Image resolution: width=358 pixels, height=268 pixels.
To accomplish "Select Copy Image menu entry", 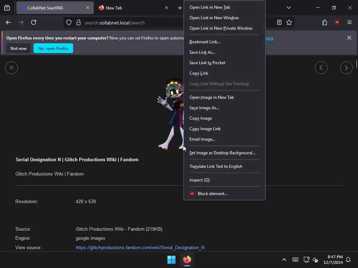I will click(224, 118).
